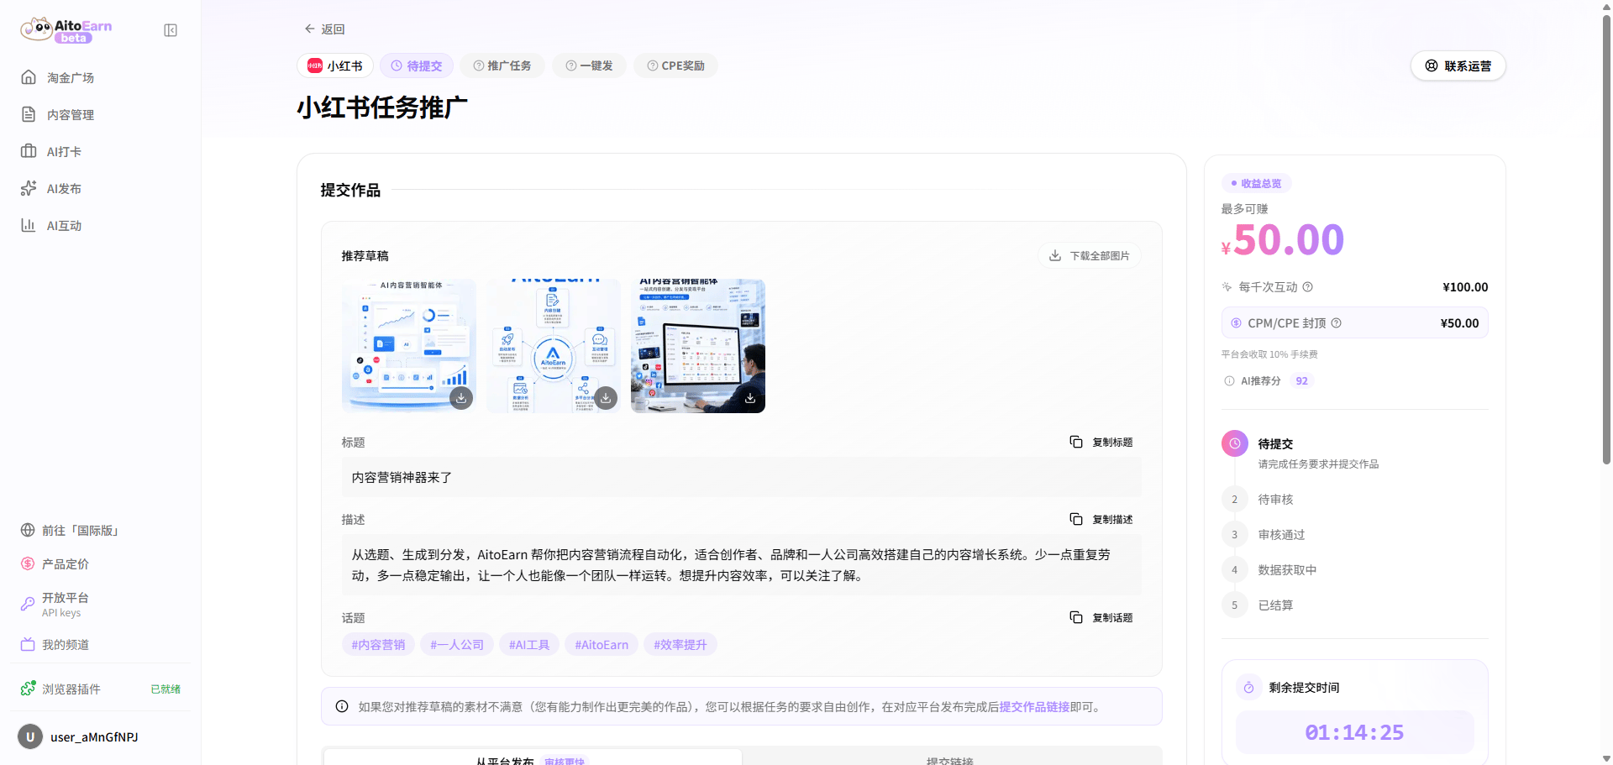Follow the 提交作品链接 hyperlink

(1034, 707)
